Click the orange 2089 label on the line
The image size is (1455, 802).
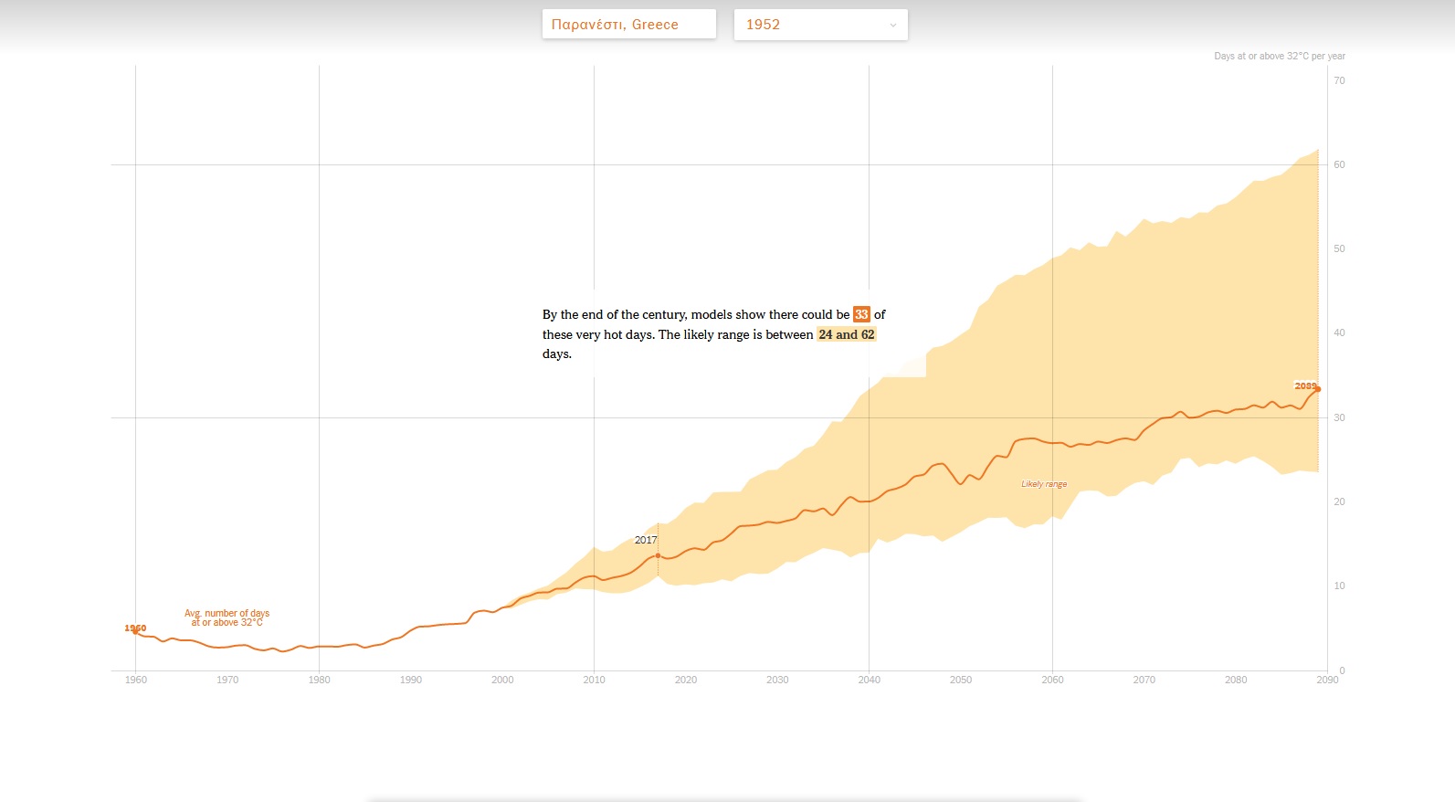(1305, 385)
